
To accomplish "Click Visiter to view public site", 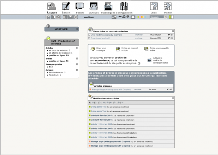I will coord(168,8).
